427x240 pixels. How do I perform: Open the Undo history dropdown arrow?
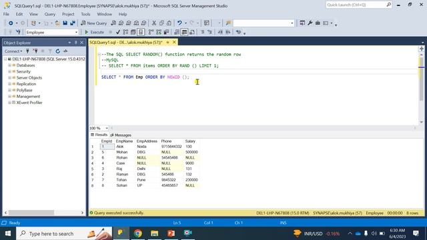click(185, 23)
